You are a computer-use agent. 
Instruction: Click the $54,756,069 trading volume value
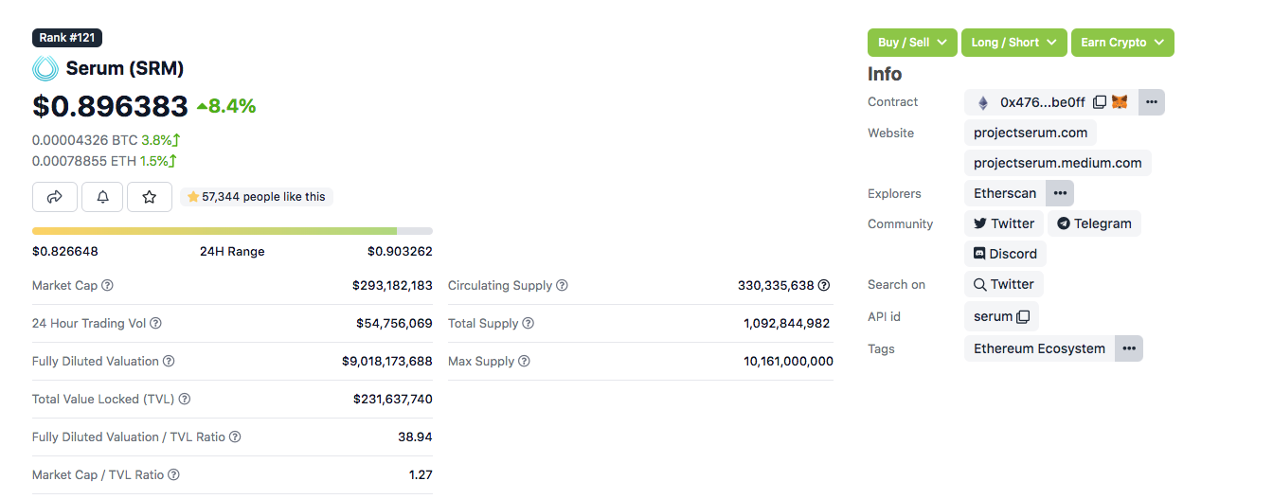(394, 323)
